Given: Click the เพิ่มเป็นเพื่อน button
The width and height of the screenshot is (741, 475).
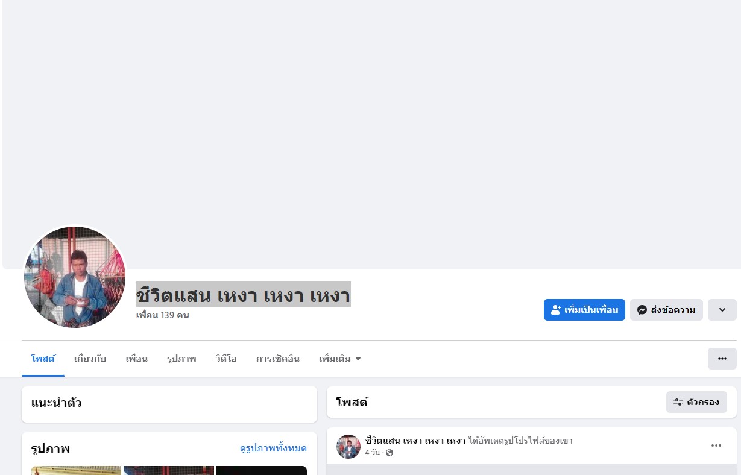Looking at the screenshot, I should tap(584, 310).
